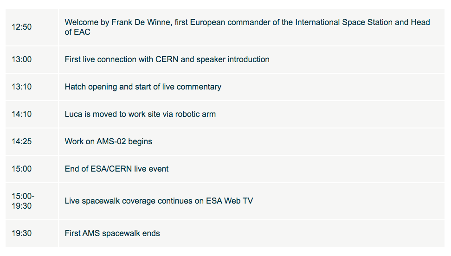Viewport: 451px width, 256px height.
Task: Click the 19:30 time cell
Action: (x=32, y=233)
